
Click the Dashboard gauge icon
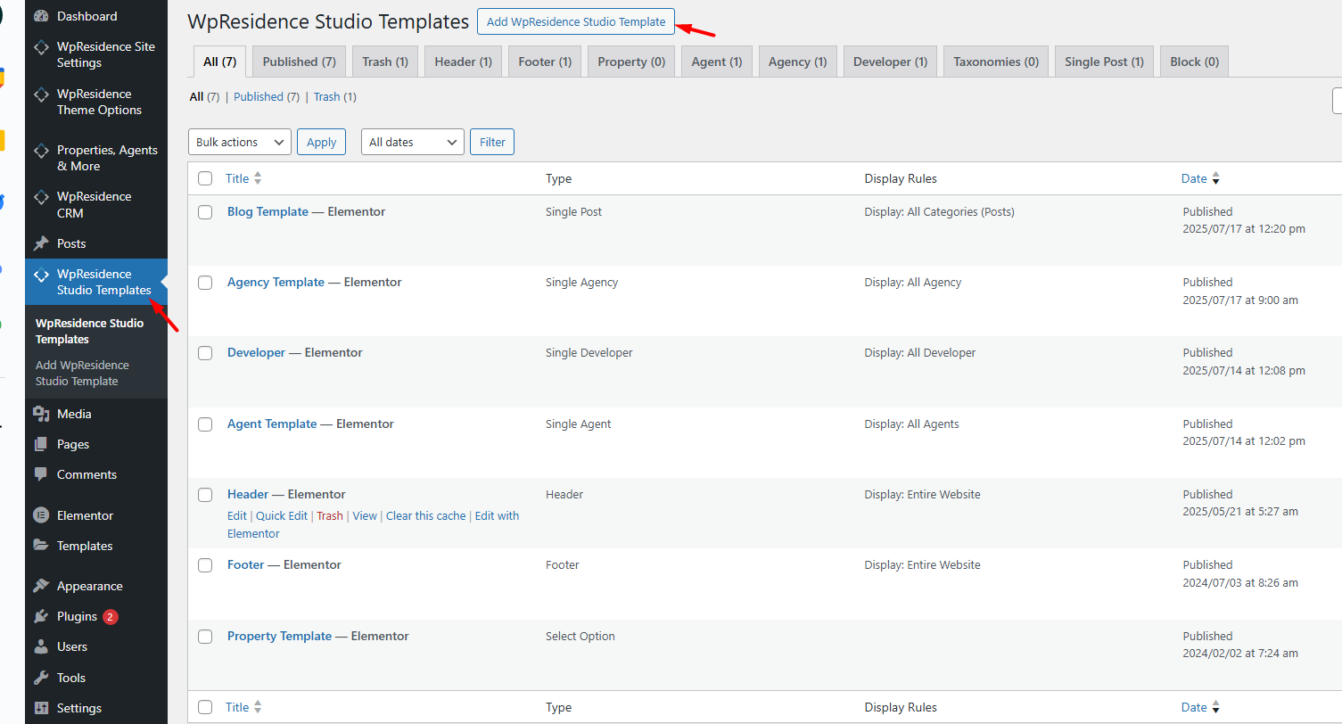(x=41, y=16)
